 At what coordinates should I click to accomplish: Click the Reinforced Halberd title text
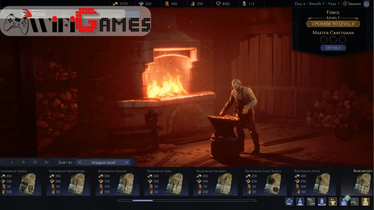coord(211,171)
